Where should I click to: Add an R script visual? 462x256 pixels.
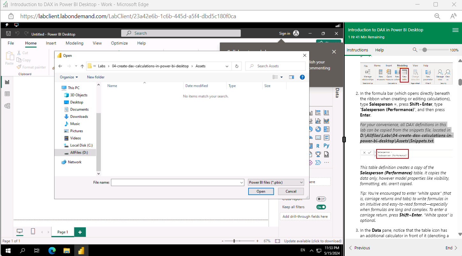(318, 146)
